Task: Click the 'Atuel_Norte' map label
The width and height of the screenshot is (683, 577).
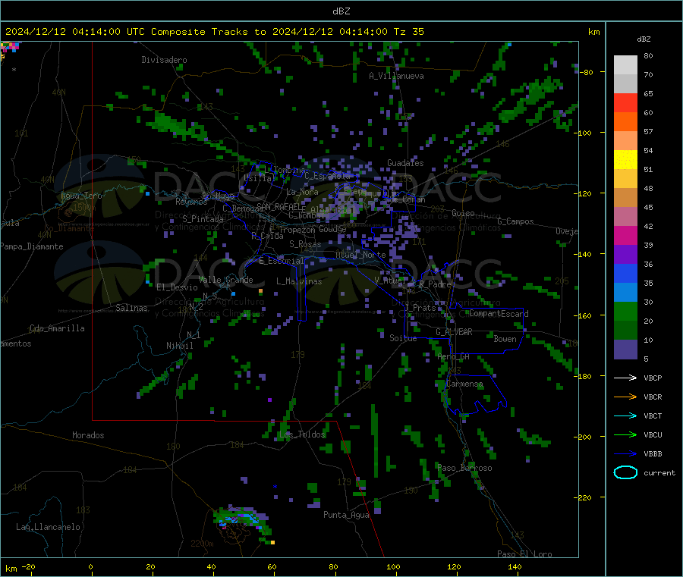Action: pos(360,255)
